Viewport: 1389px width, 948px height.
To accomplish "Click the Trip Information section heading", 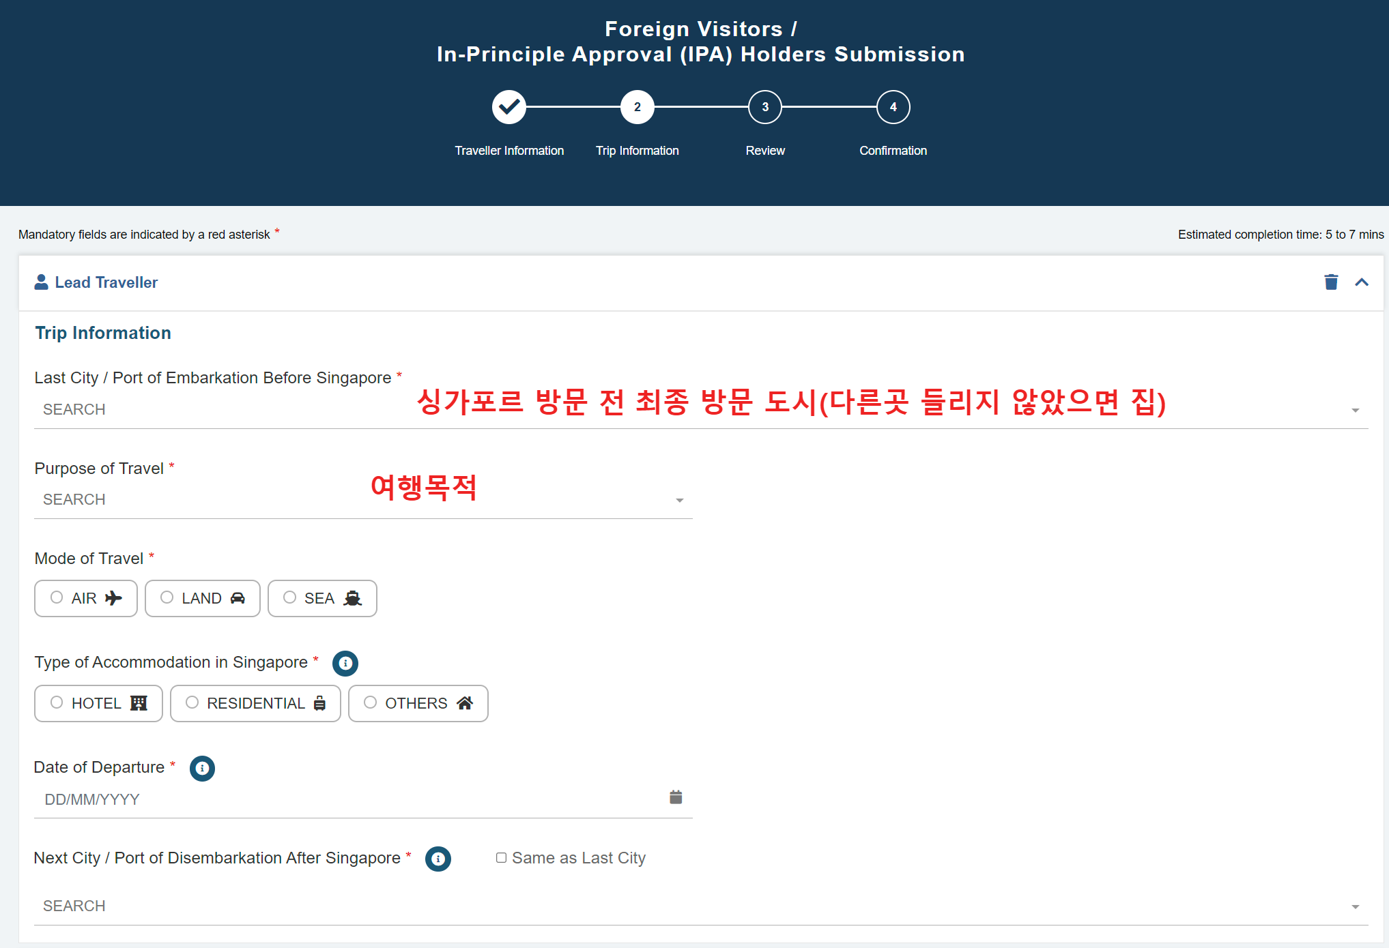I will click(103, 333).
